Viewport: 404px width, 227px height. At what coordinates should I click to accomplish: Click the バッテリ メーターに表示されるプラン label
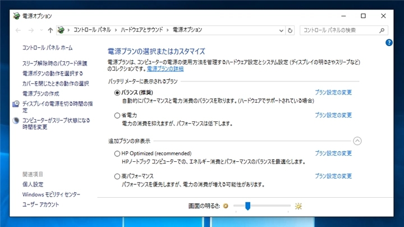coord(143,81)
